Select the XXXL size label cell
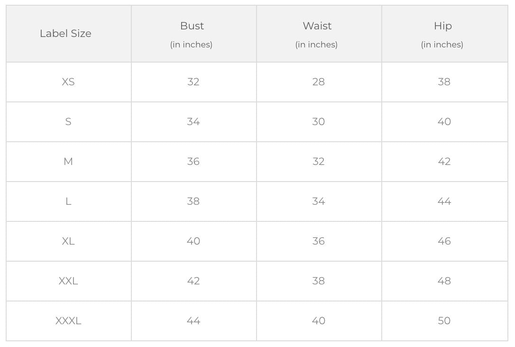The image size is (515, 347). pyautogui.click(x=68, y=321)
